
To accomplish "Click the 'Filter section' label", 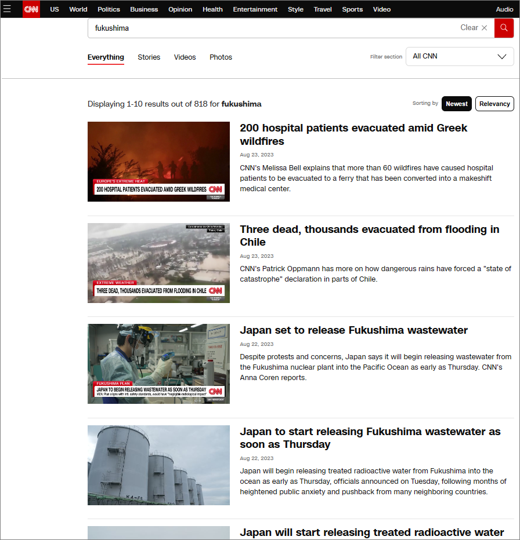I will pos(386,56).
